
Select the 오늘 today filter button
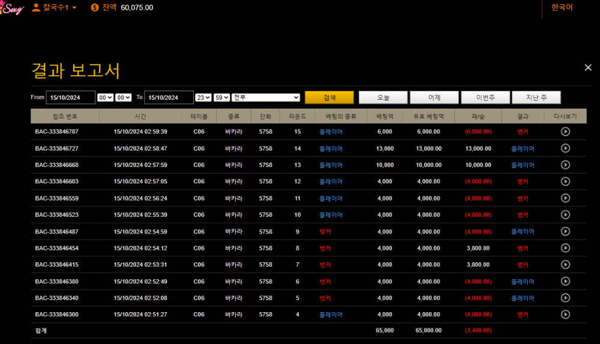coord(383,97)
